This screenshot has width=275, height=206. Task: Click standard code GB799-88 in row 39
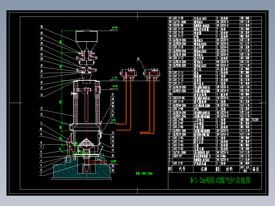pyautogui.click(x=178, y=25)
